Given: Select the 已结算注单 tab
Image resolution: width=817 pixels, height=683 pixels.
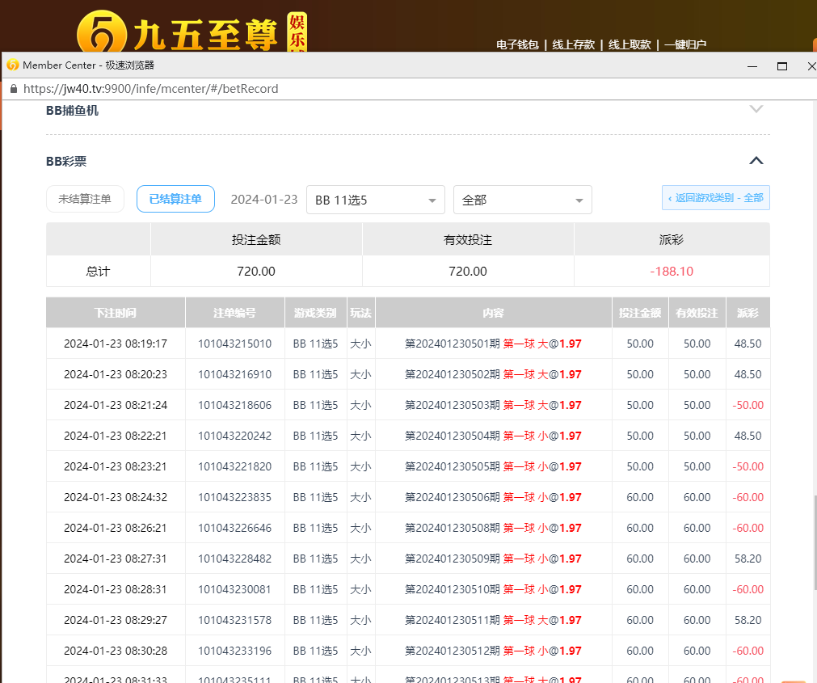Looking at the screenshot, I should [x=175, y=199].
